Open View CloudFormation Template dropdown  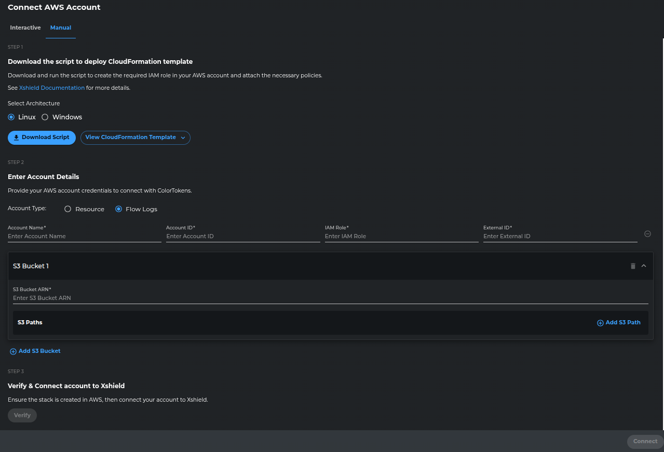click(135, 138)
